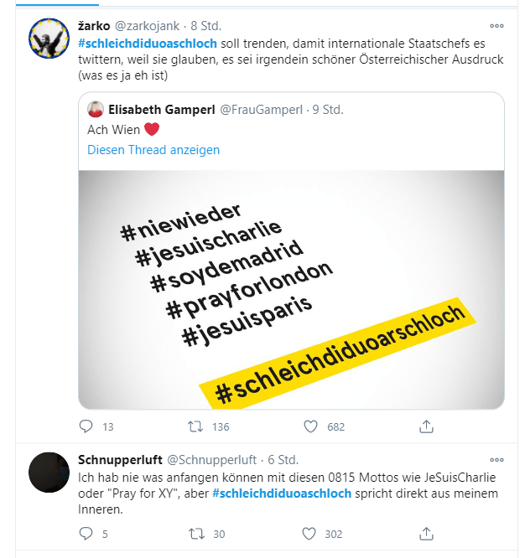The width and height of the screenshot is (525, 558).
Task: Open Schnupperluft profile via display name
Action: [118, 460]
